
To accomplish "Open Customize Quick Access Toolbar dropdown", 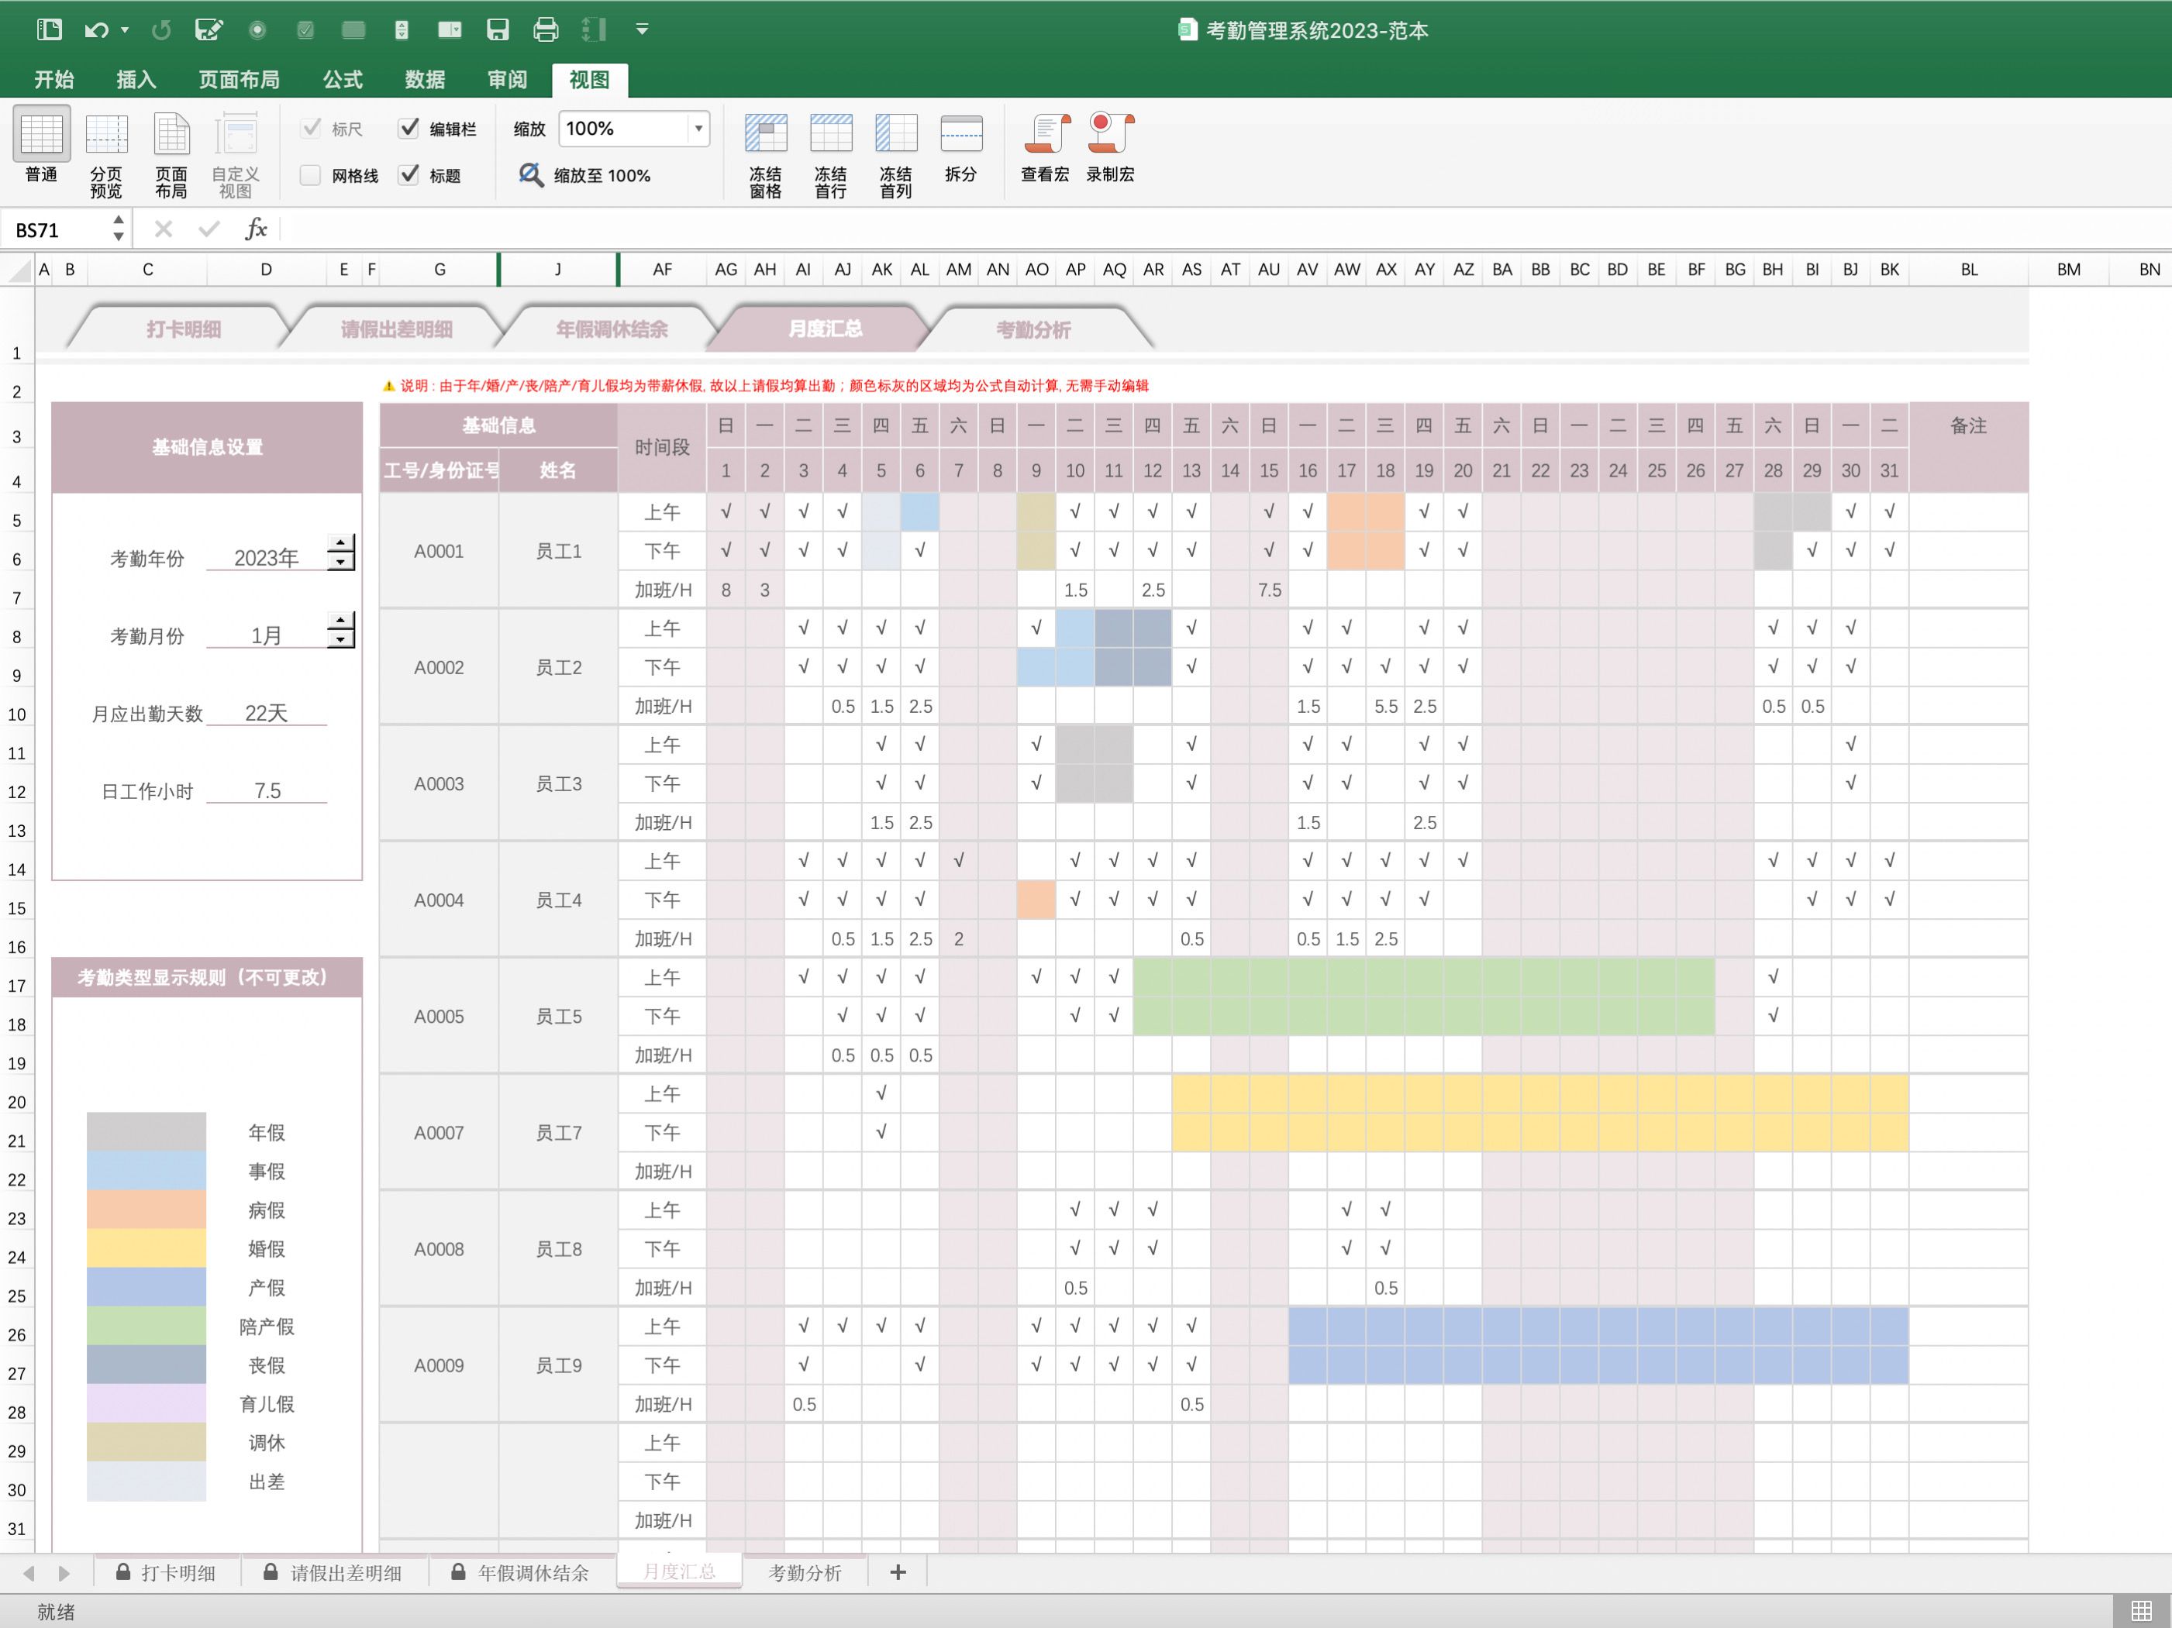I will pyautogui.click(x=642, y=29).
